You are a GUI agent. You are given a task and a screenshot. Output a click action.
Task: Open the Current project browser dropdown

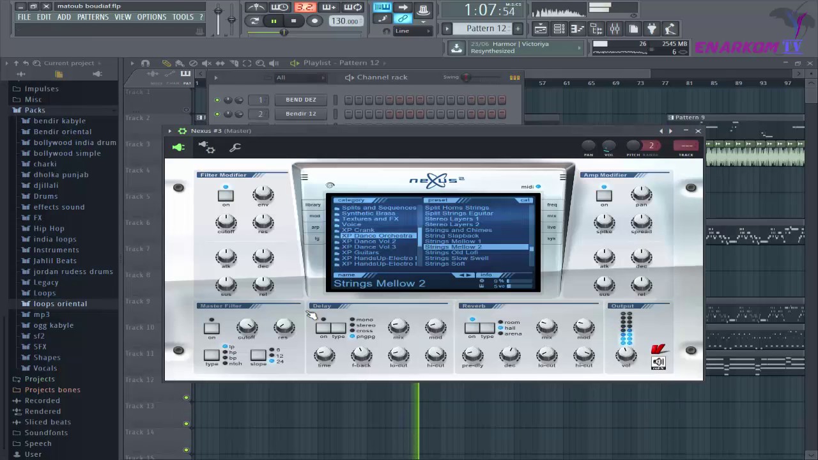(70, 63)
